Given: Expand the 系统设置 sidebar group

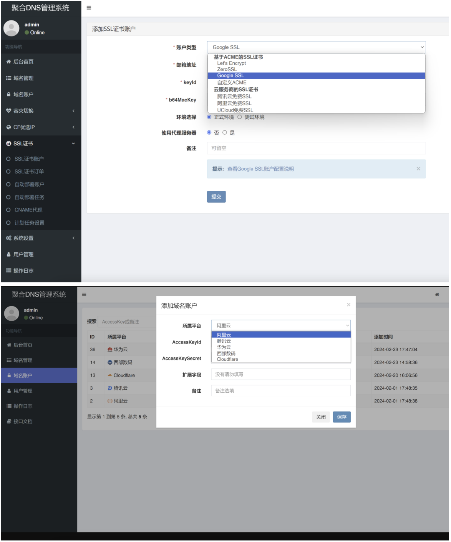Looking at the screenshot, I should click(x=41, y=238).
